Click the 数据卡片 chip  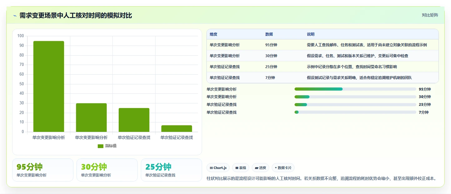pos(283,168)
